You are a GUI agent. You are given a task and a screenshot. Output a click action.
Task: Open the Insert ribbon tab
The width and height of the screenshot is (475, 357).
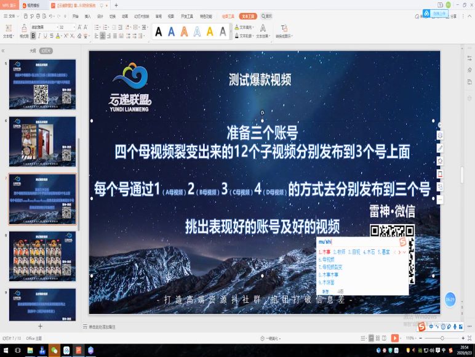click(x=87, y=16)
